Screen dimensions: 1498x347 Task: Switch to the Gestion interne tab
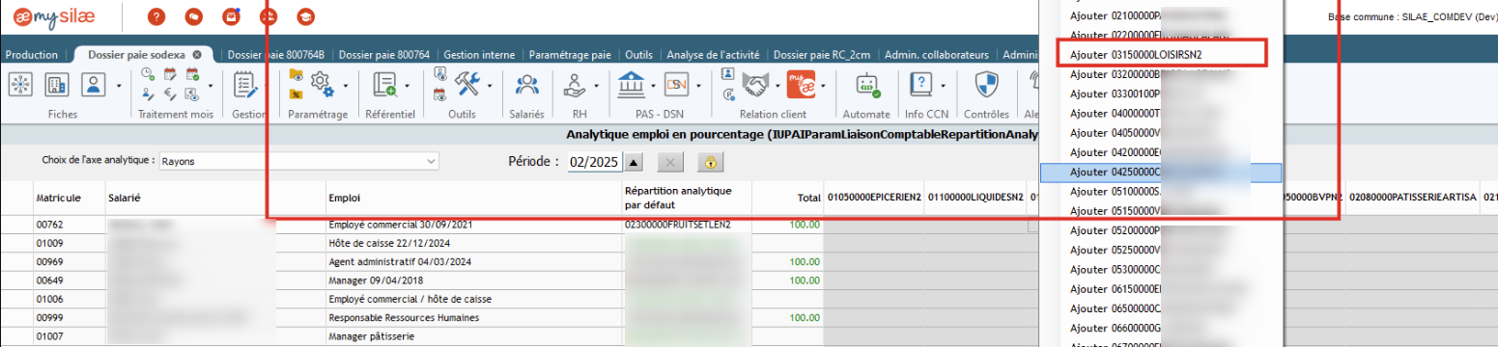(x=480, y=55)
